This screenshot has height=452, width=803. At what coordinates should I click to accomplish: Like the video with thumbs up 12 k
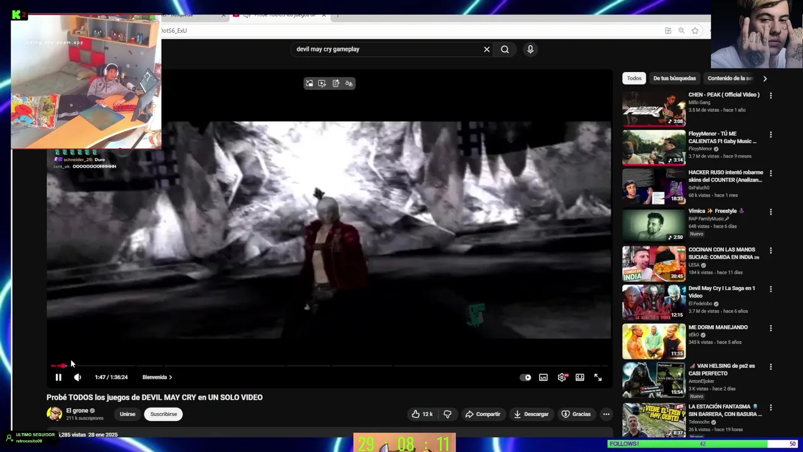(x=422, y=414)
